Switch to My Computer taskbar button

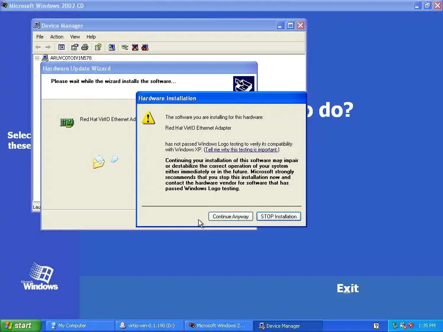pos(80,326)
